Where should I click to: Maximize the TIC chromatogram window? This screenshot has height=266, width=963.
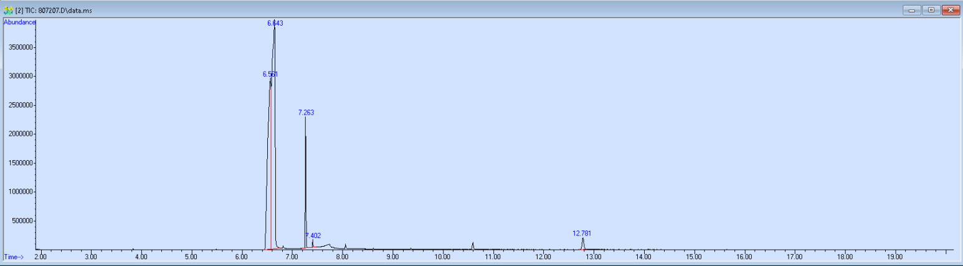click(x=931, y=10)
